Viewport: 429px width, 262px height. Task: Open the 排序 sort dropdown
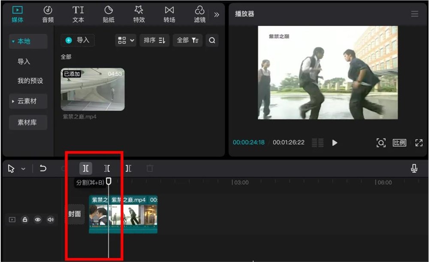tap(154, 40)
